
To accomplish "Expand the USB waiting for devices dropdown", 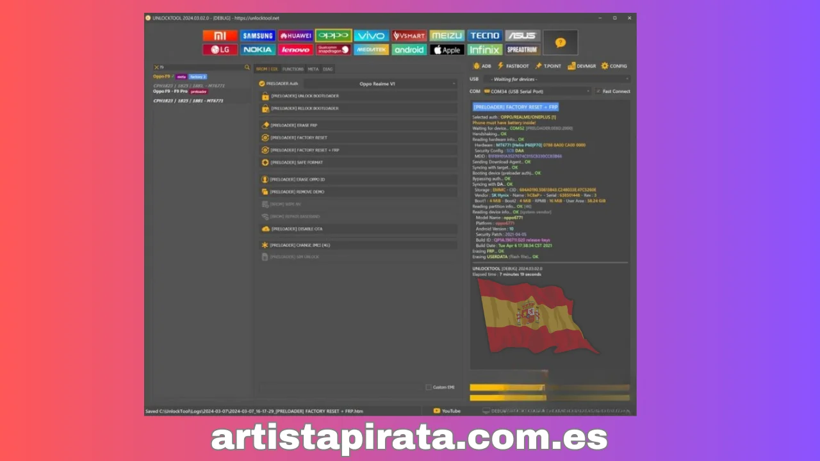I will (x=558, y=79).
